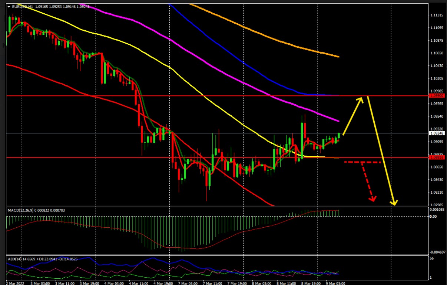Select the long downward yellow arrow
Image resolution: width=447 pixels, height=285 pixels.
[381, 152]
